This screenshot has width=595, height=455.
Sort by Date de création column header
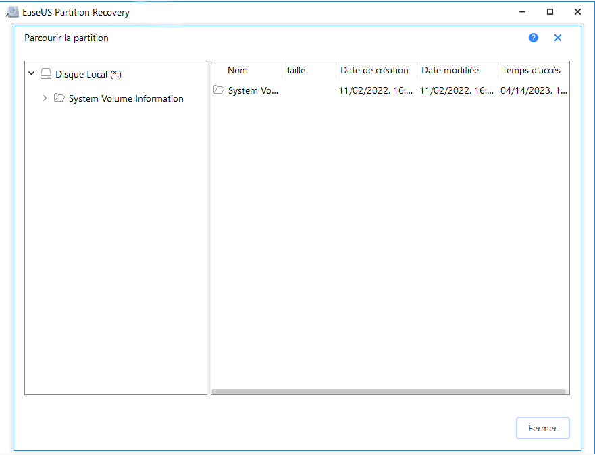click(x=376, y=70)
